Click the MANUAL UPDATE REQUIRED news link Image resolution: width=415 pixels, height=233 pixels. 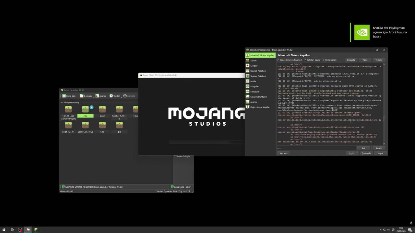pyautogui.click(x=92, y=187)
